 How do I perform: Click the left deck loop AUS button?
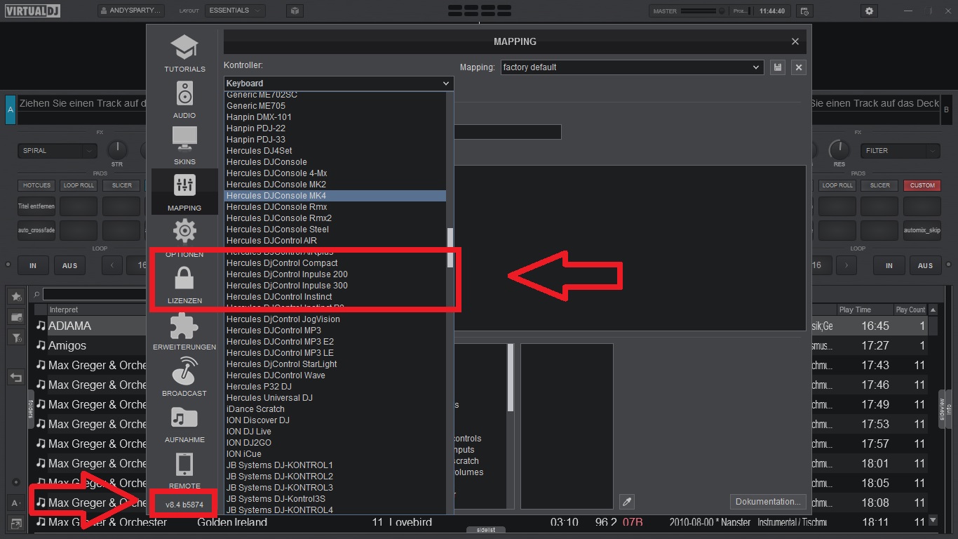69,265
